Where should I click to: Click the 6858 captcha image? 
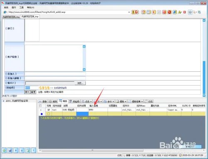tap(45, 88)
